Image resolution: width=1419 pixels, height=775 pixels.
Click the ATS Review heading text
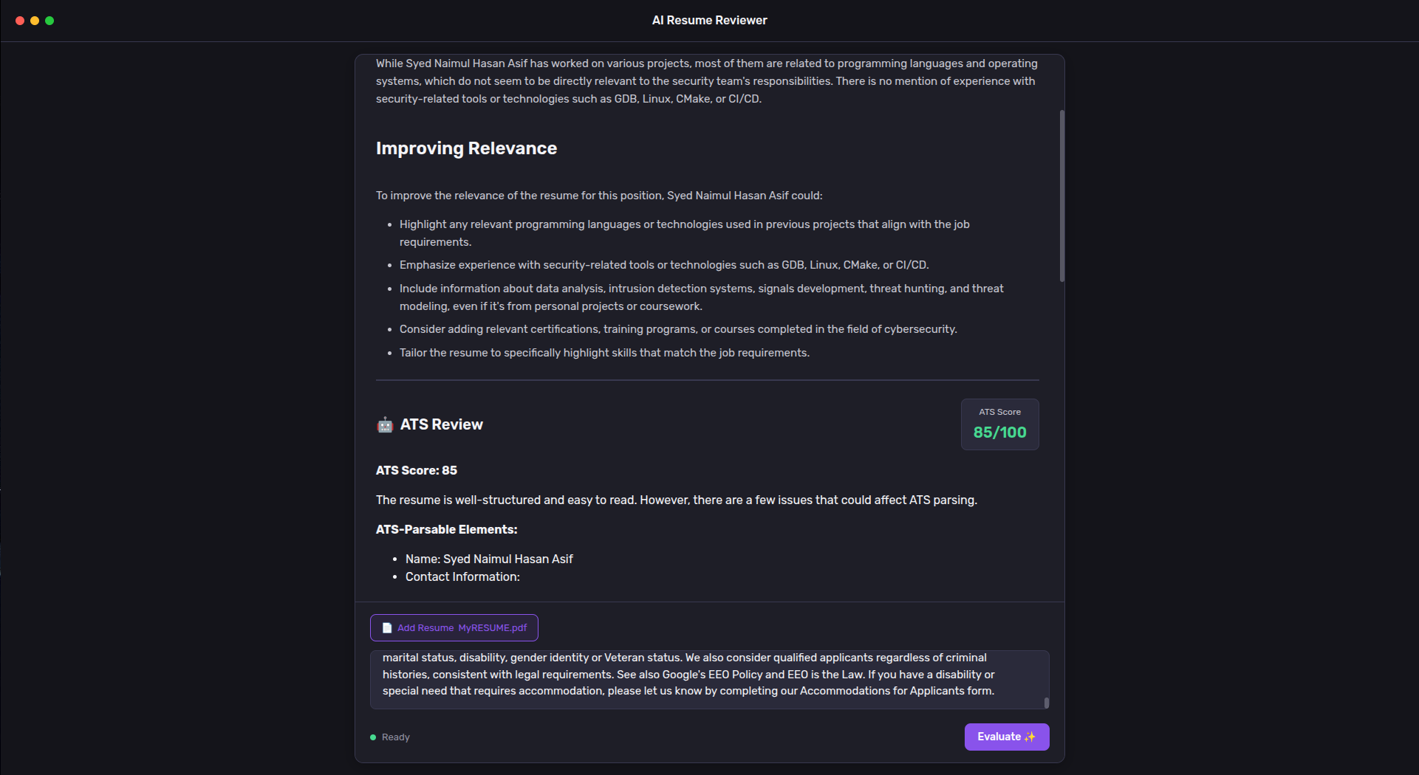point(441,424)
